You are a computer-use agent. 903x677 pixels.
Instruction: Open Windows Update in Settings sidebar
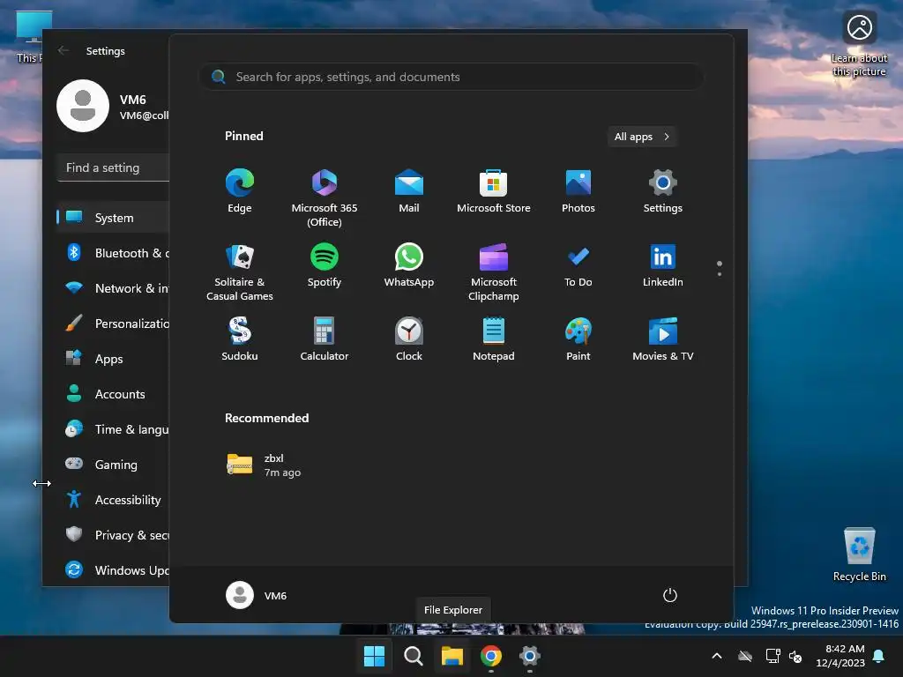pos(113,570)
